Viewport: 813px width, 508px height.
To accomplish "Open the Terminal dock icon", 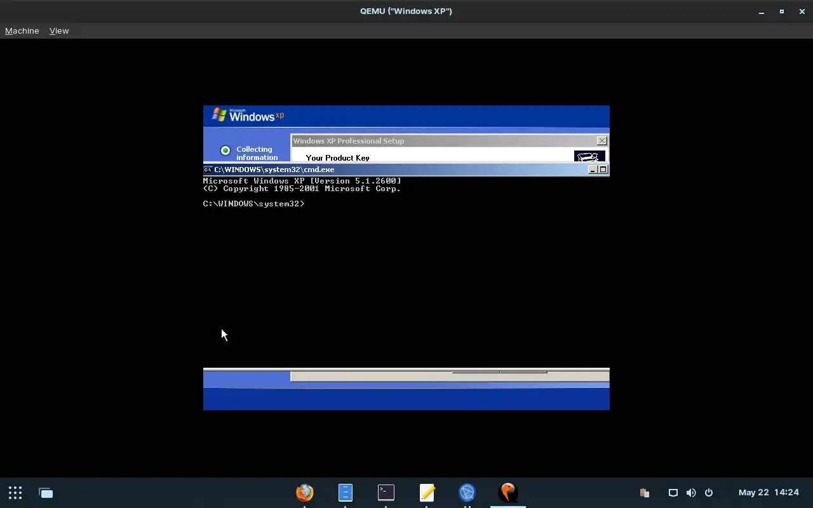I will (386, 492).
